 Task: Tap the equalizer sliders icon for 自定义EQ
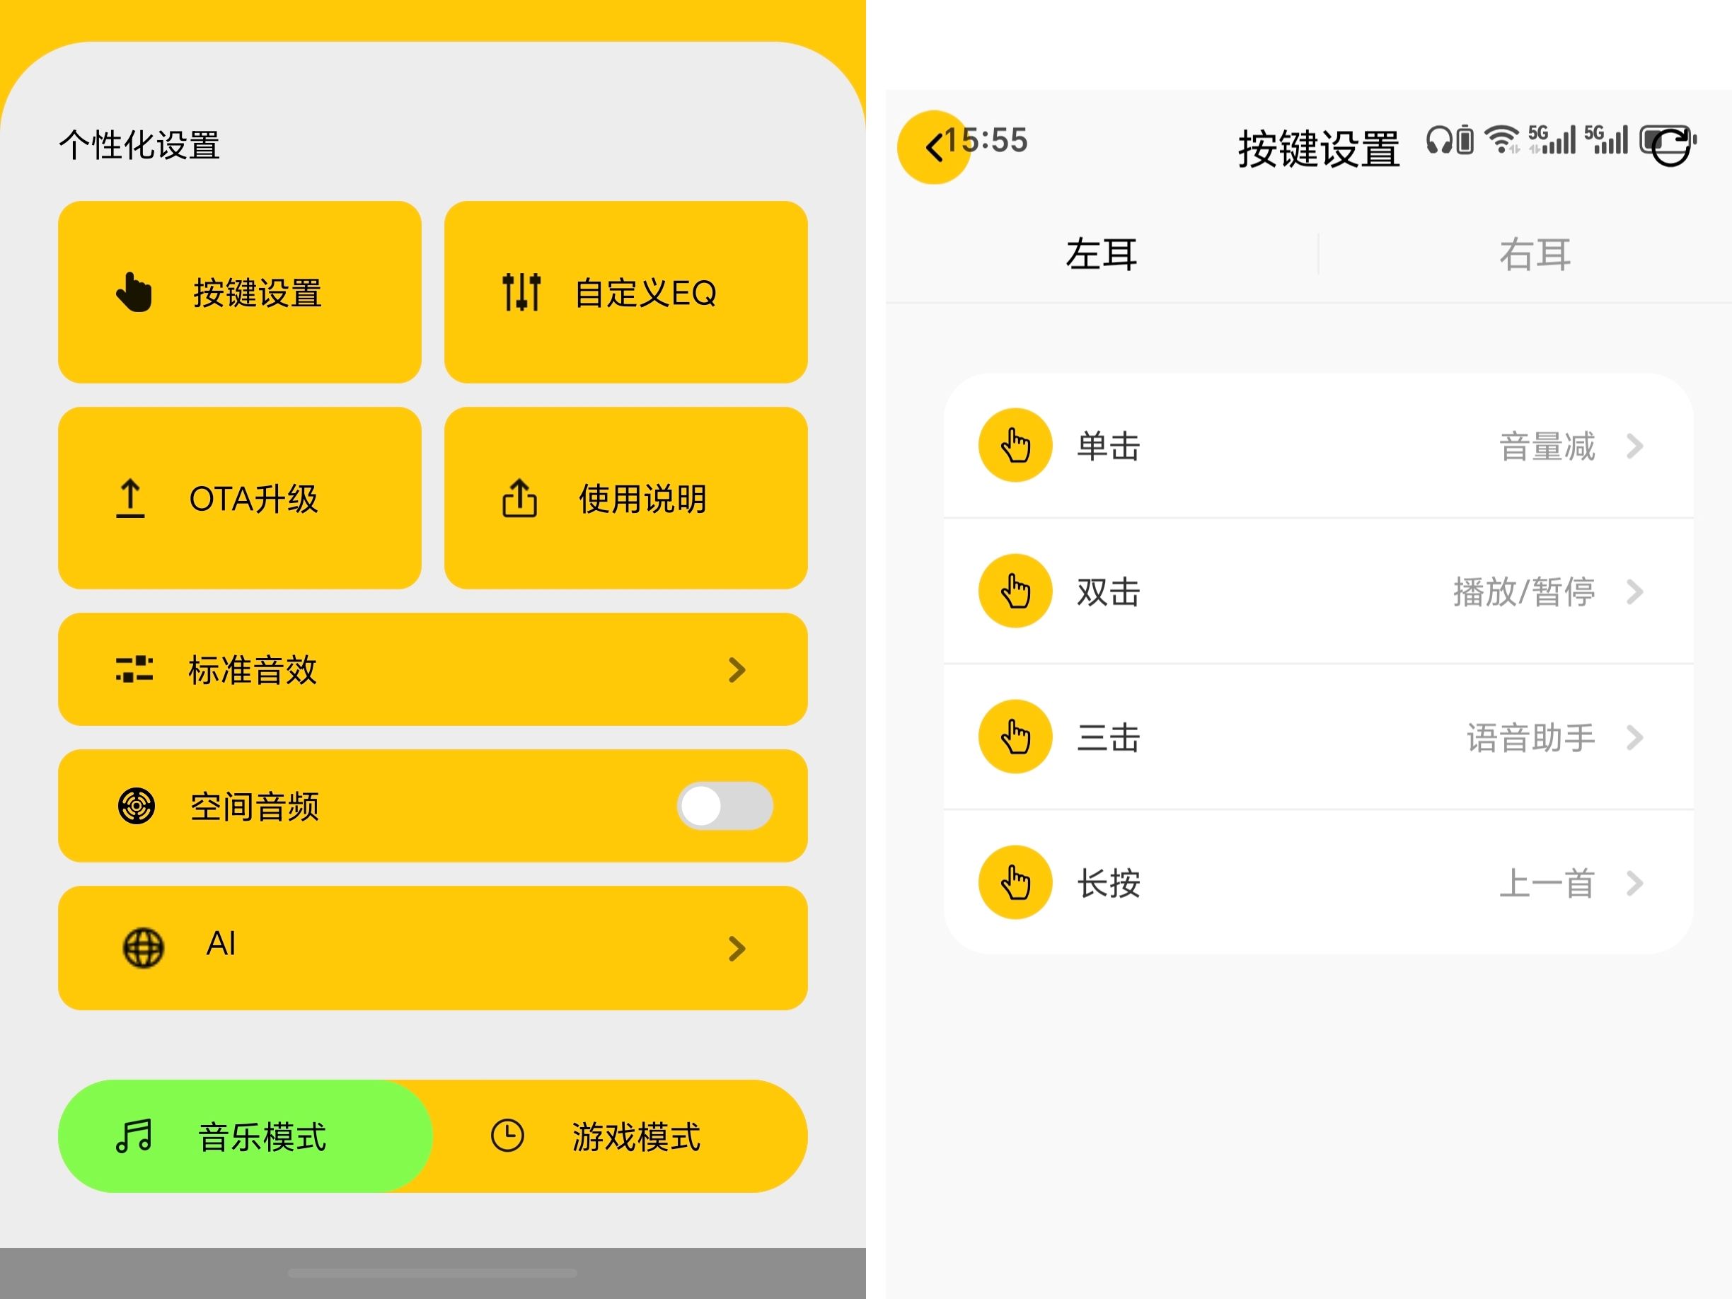tap(521, 292)
